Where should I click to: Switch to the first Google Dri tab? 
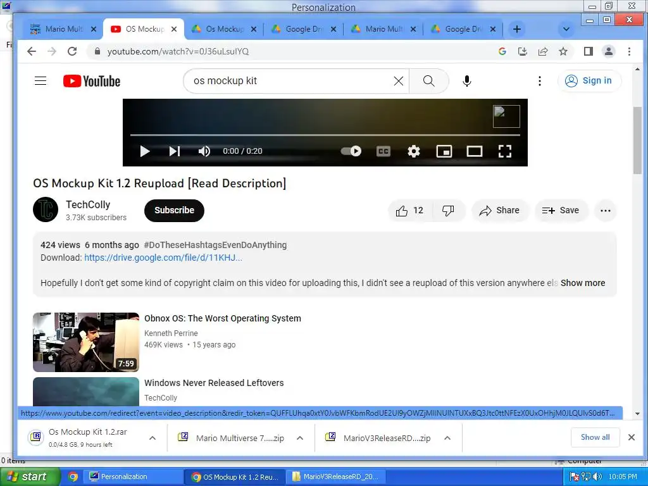click(x=304, y=29)
